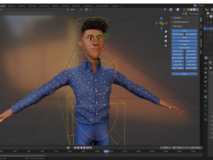Switch to the Sculpting workspace tab
Viewport: 213px width, 160px height.
21,6
